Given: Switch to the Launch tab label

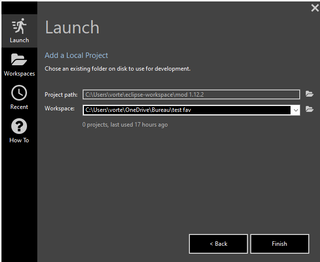Looking at the screenshot, I should click(19, 40).
